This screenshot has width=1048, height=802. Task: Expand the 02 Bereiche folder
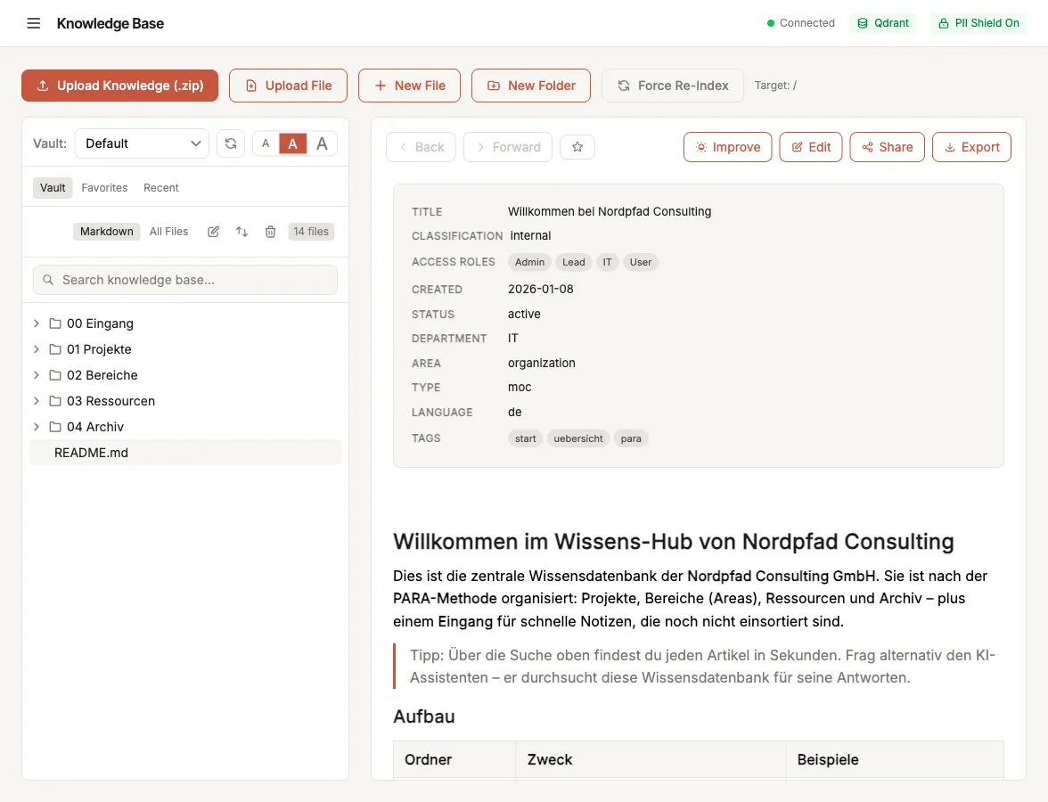(x=36, y=376)
